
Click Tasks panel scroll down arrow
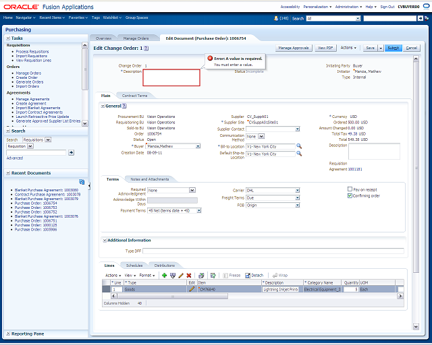coord(85,123)
